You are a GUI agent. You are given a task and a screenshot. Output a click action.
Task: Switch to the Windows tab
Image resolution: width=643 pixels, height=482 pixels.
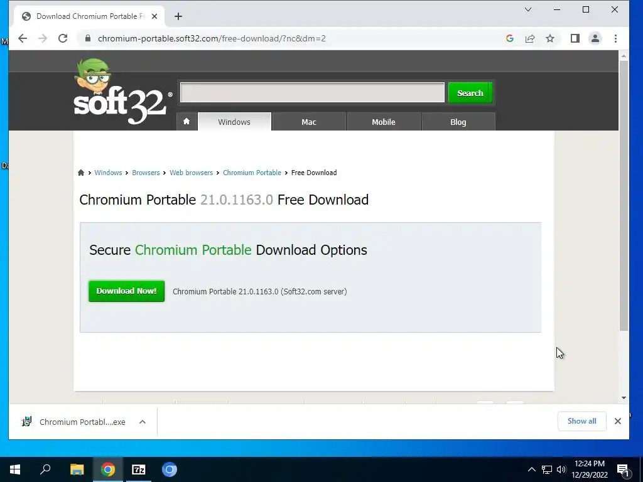pyautogui.click(x=234, y=122)
